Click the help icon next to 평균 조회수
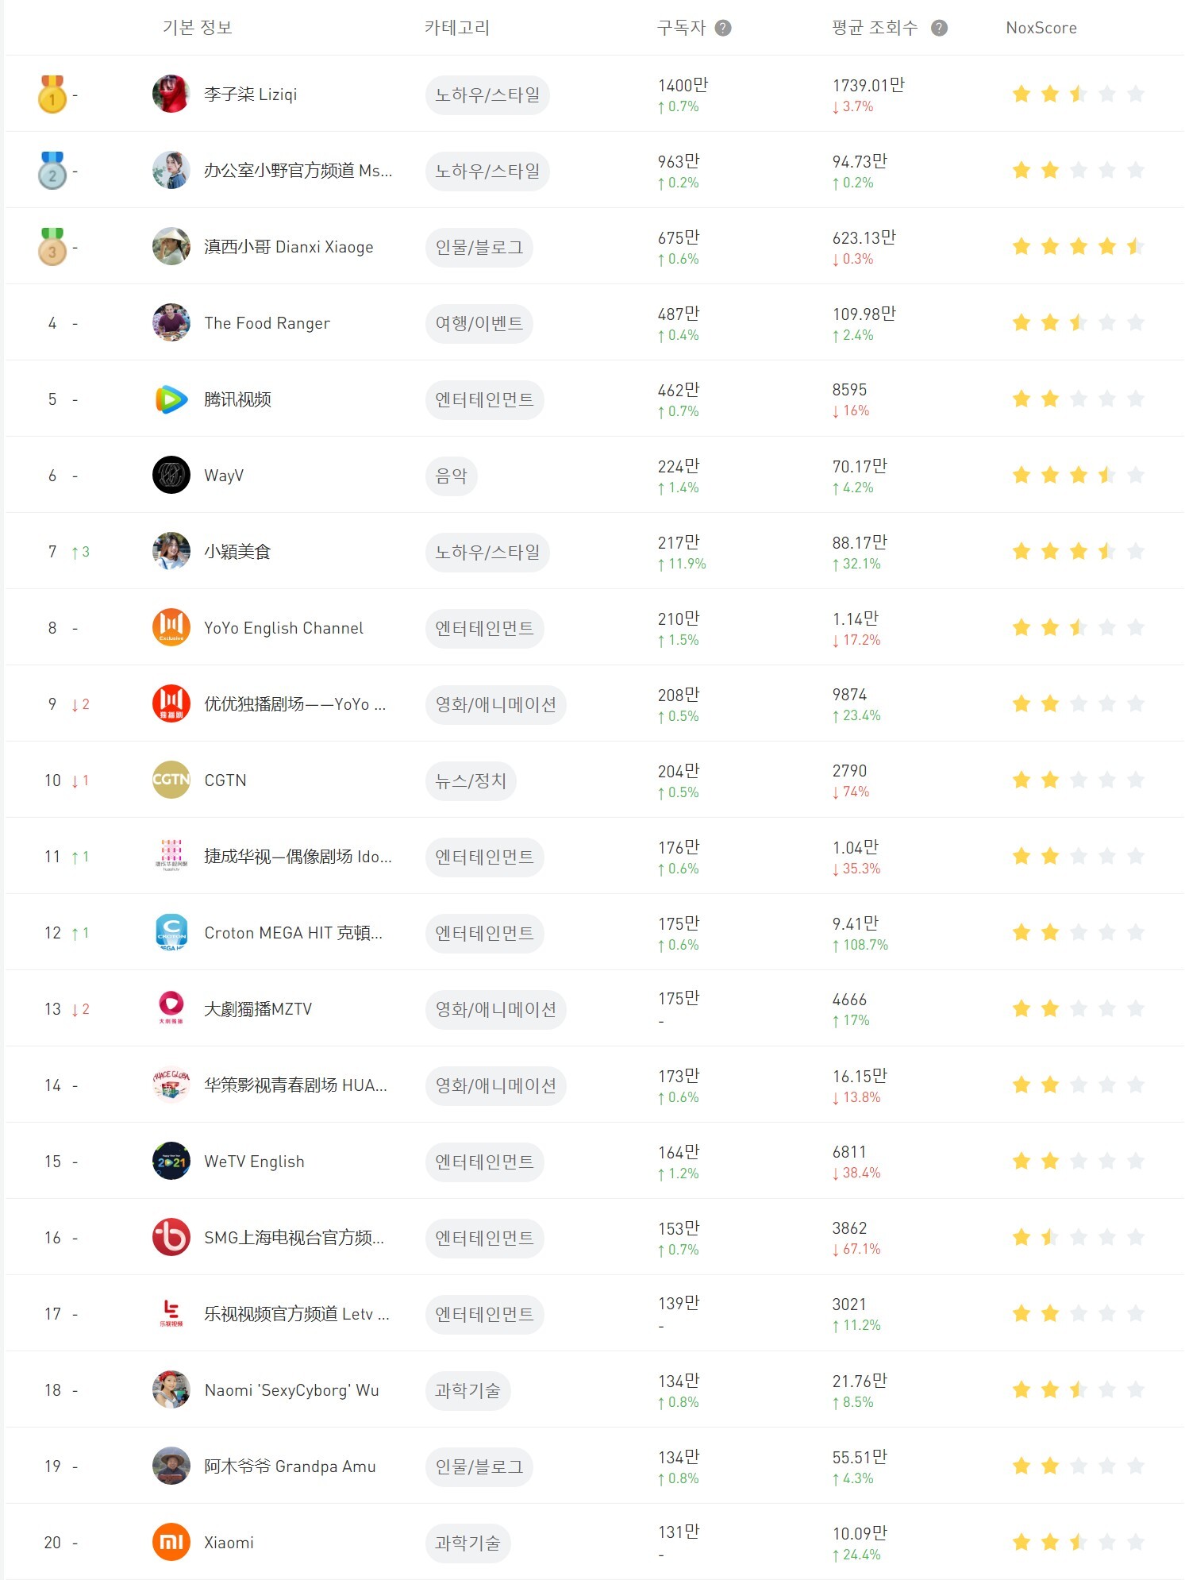This screenshot has width=1185, height=1580. click(939, 29)
